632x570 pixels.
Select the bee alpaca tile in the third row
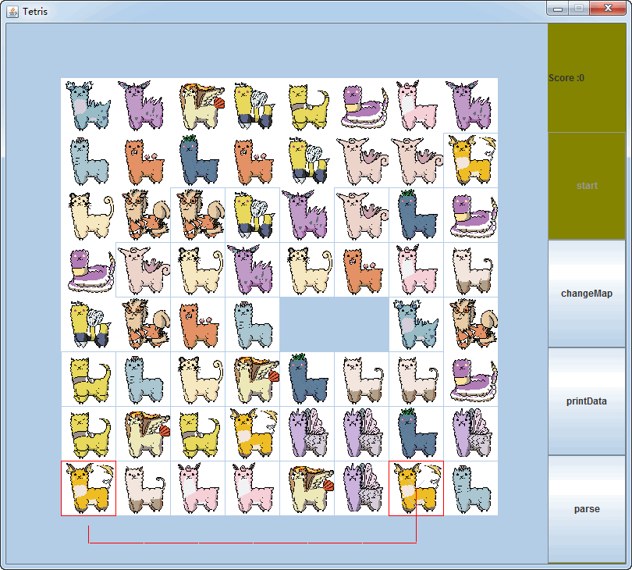click(x=252, y=215)
